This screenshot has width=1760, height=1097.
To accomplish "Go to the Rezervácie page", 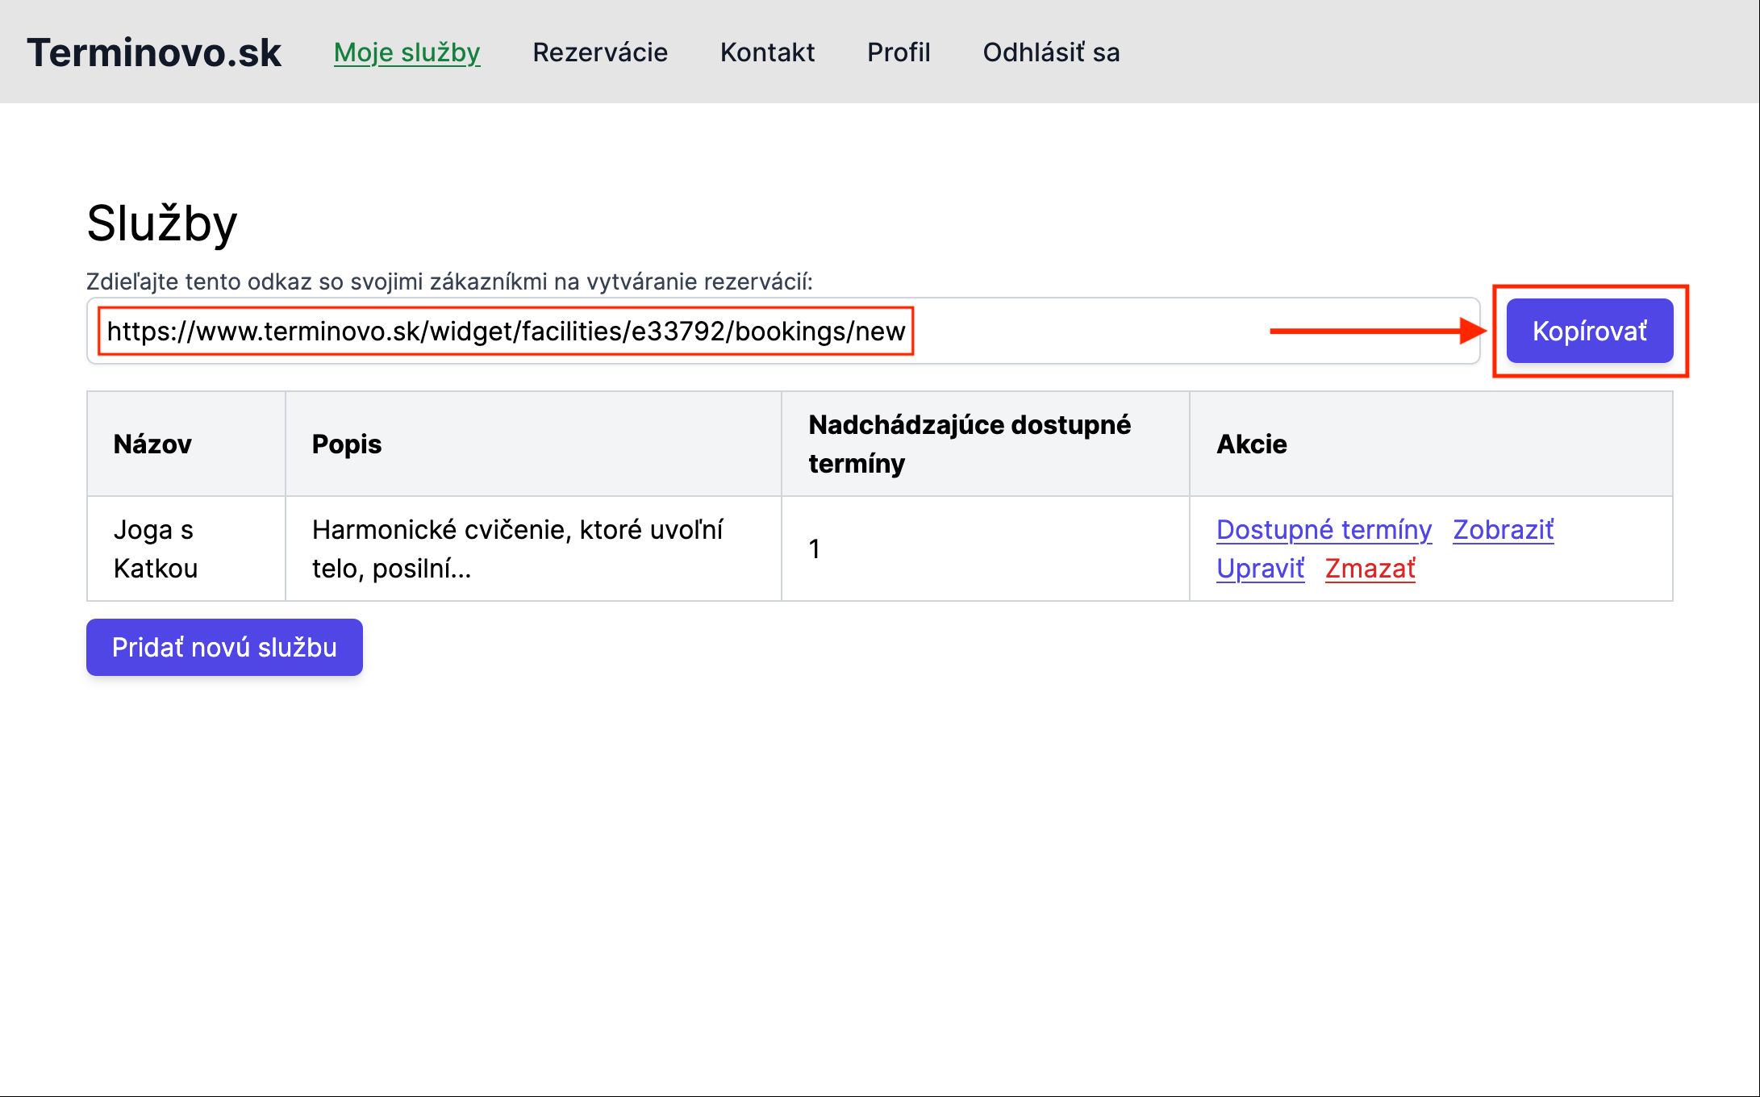I will (x=600, y=52).
